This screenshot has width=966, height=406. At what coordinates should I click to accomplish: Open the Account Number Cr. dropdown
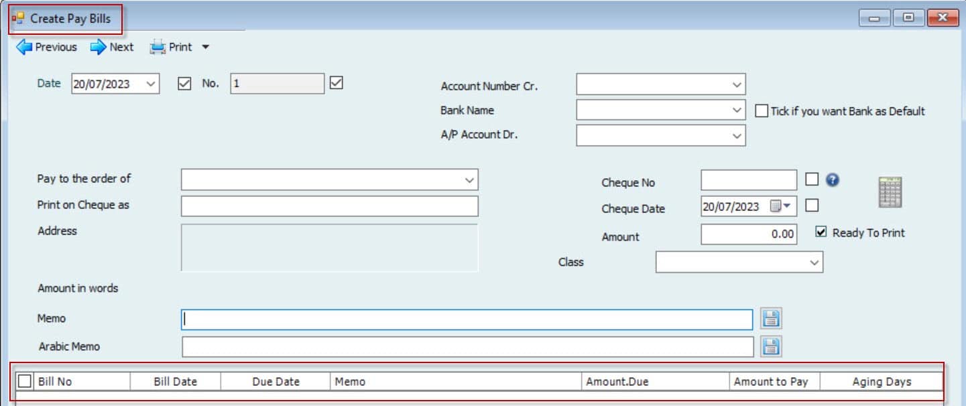pos(737,85)
